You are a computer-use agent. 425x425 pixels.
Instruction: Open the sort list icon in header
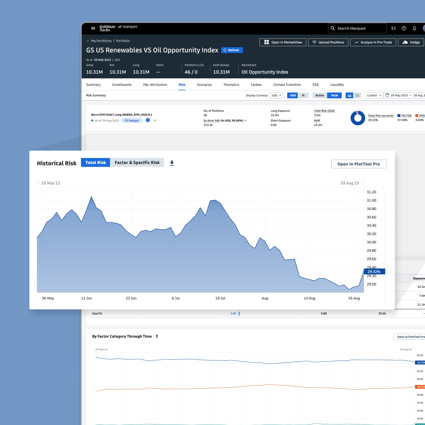coord(393,28)
